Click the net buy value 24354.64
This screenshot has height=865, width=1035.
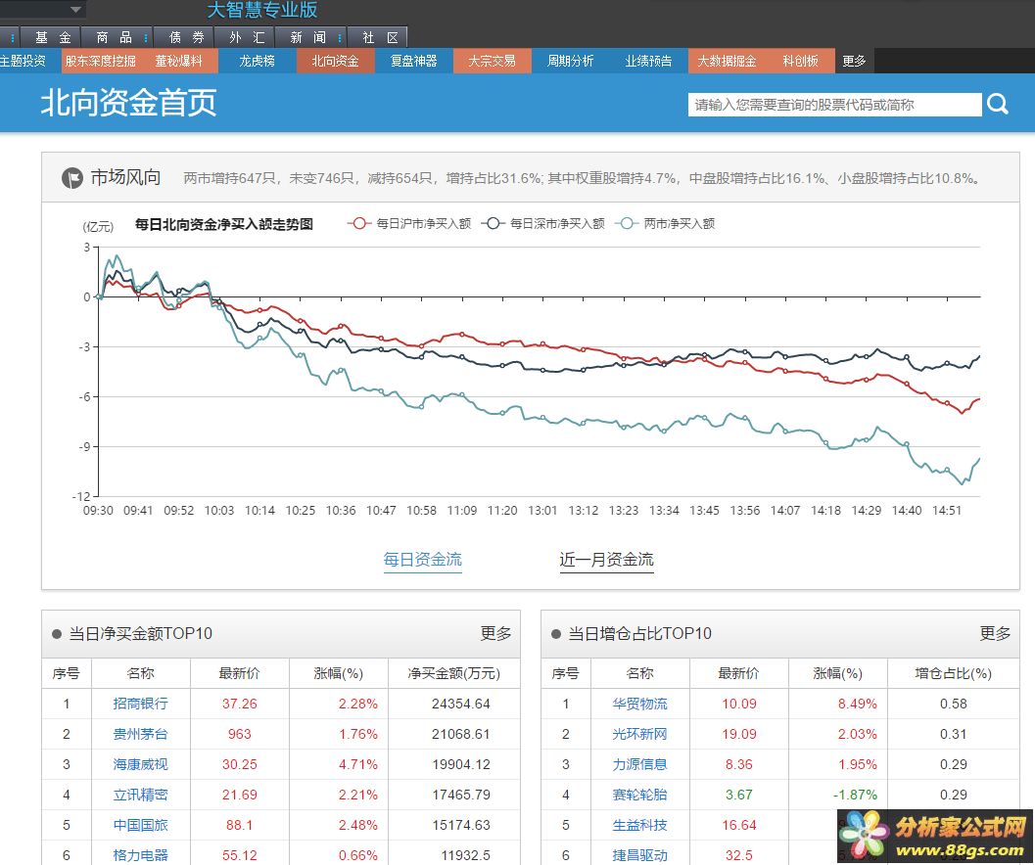(x=461, y=704)
